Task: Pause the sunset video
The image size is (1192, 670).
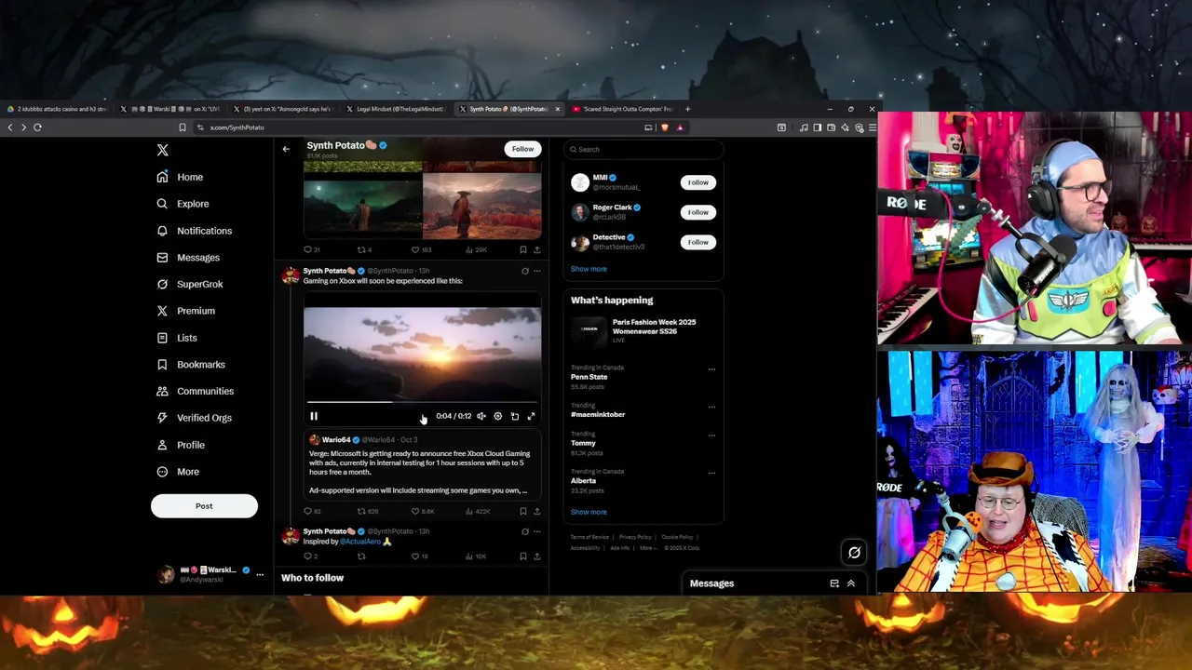Action: tap(314, 416)
